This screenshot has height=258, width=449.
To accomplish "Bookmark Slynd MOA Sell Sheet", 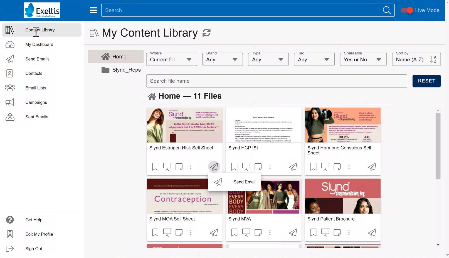I will tap(155, 232).
